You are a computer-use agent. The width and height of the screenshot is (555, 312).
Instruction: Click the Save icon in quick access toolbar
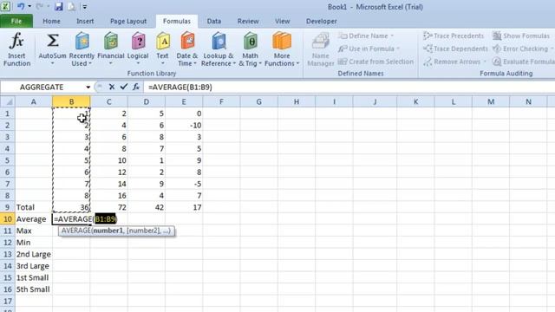[x=59, y=6]
